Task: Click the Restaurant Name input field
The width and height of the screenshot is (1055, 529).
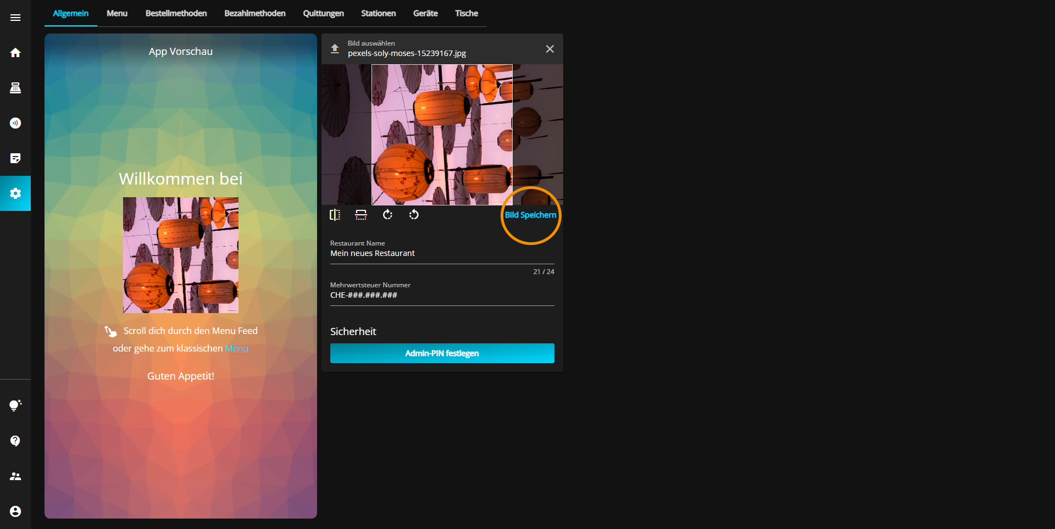Action: point(442,253)
